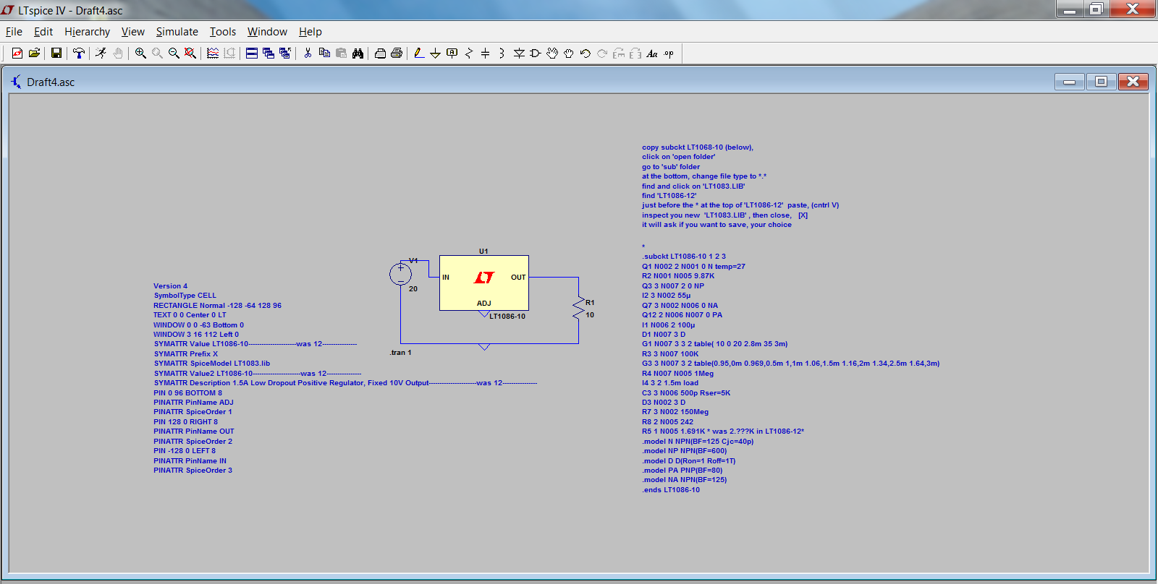The image size is (1158, 584).
Task: Click the .tran 1 directive text
Action: pyautogui.click(x=400, y=353)
